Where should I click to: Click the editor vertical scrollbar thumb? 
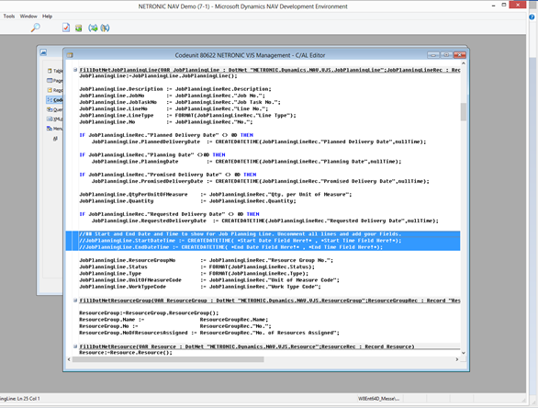coord(464,112)
